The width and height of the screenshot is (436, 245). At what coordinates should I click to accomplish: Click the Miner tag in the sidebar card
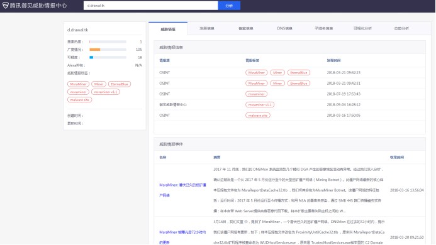[x=99, y=84]
